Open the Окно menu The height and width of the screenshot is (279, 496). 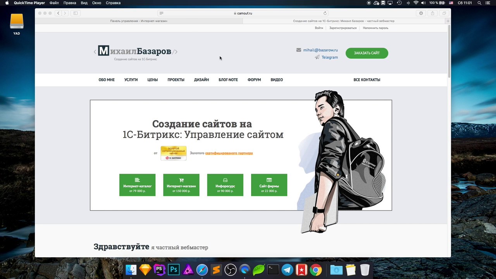[x=96, y=3]
